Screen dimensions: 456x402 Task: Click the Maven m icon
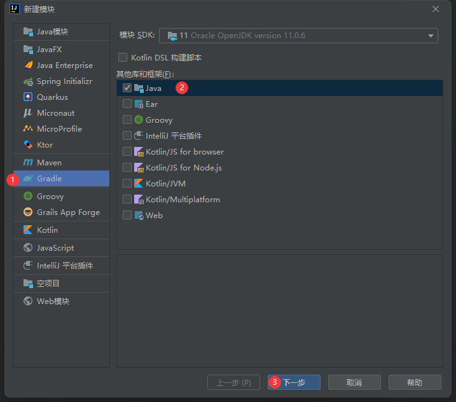pos(28,162)
